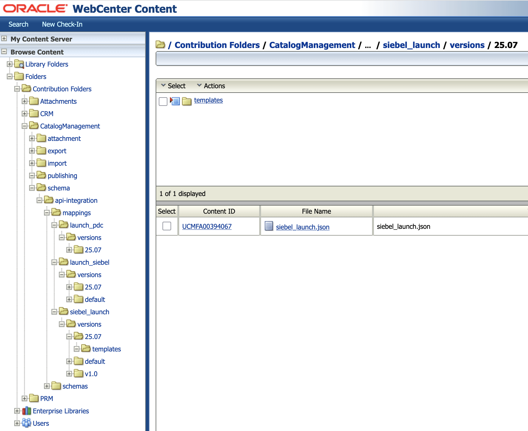Open content ID UCMFA00394067 link
Screen dimensions: 528x431
tap(207, 226)
